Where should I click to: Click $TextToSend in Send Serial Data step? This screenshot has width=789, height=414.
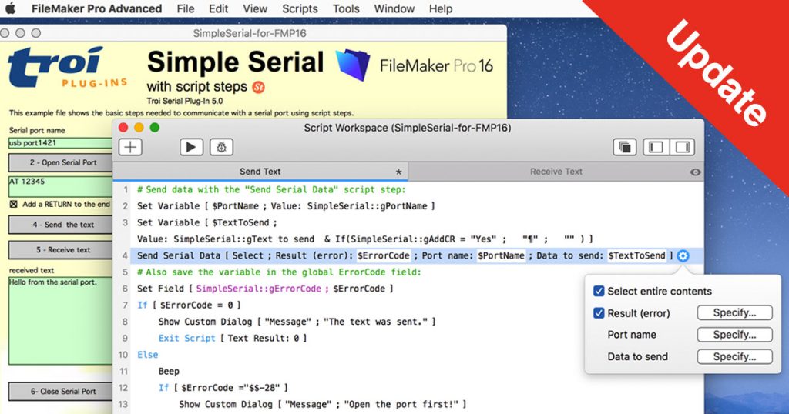636,255
